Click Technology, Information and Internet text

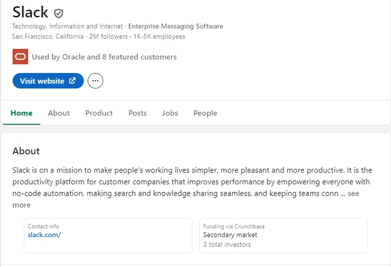click(x=67, y=26)
